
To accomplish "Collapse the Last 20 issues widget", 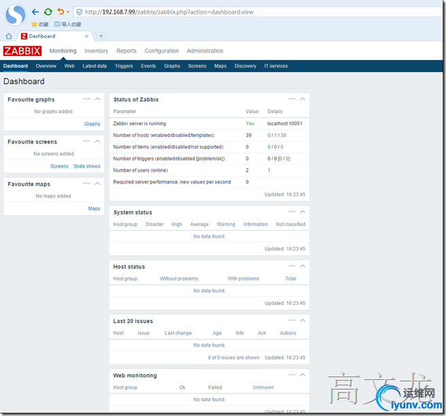I will pos(302,320).
